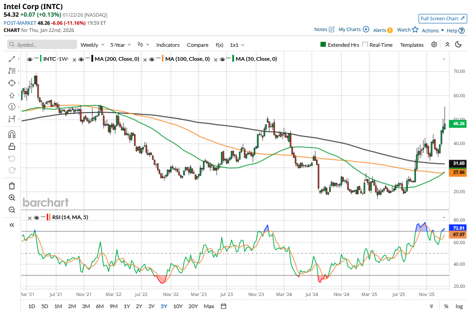Enable the Real-Time checkbox
The image size is (473, 318).
click(365, 45)
